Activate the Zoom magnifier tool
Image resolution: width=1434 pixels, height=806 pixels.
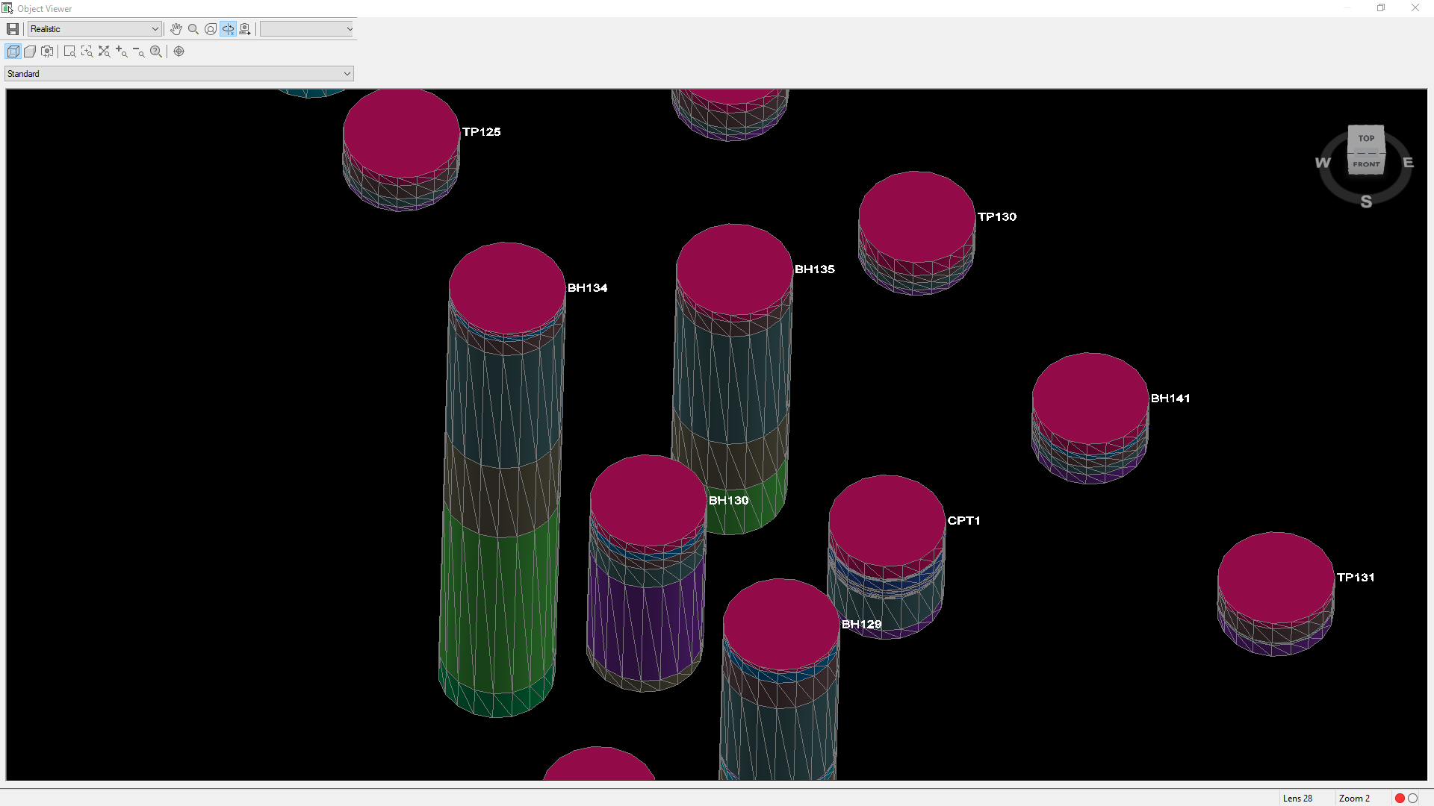tap(193, 28)
